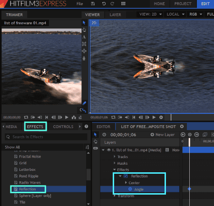Select the Text tool in viewer
Screen dimensions: 214x206
click(x=84, y=37)
